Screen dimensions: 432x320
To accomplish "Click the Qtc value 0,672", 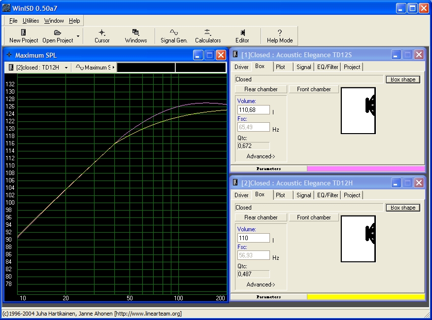I will 254,146.
